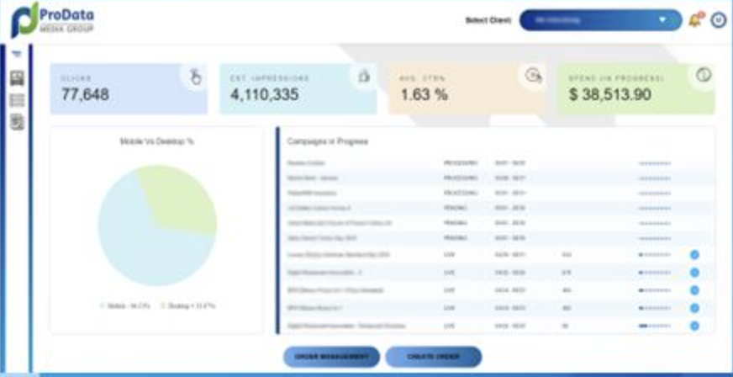Click the dropdown arrow in client selector
Viewport: 733px width, 377px height.
[663, 19]
